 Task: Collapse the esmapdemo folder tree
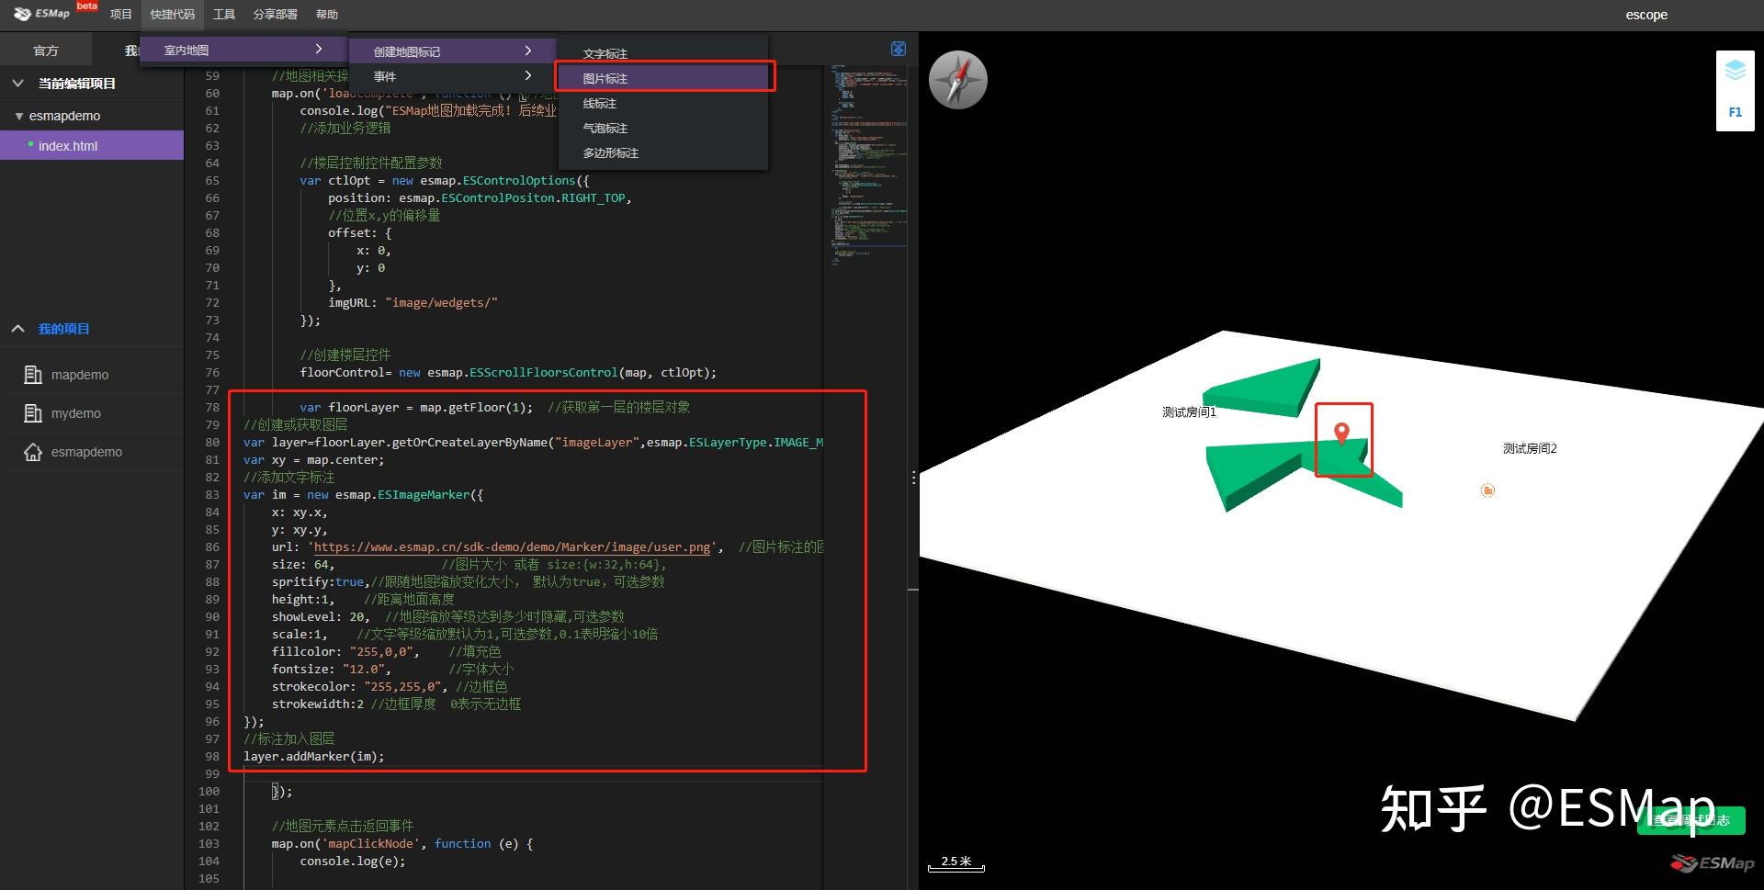tap(18, 116)
